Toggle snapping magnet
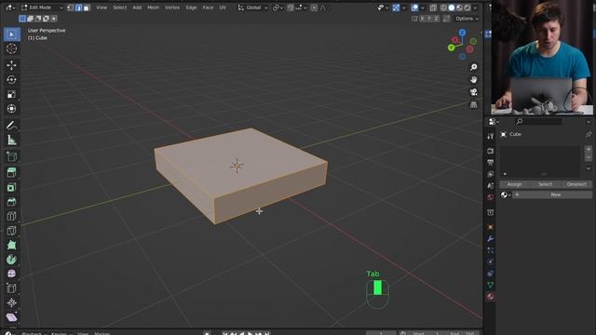This screenshot has width=596, height=335. click(x=291, y=7)
